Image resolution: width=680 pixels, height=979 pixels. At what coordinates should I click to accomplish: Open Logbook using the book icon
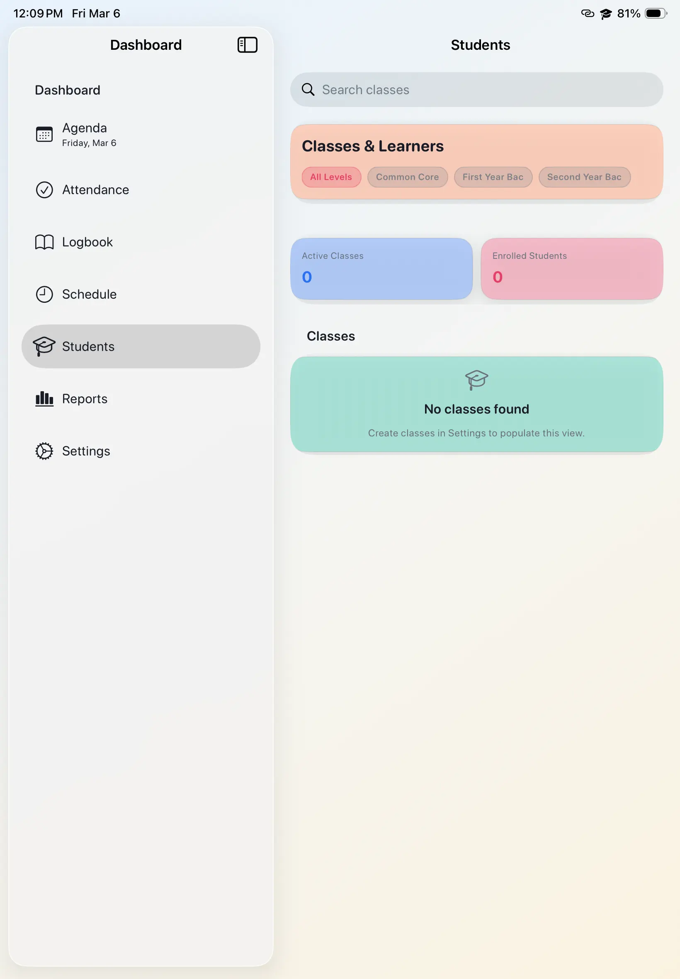click(x=44, y=242)
